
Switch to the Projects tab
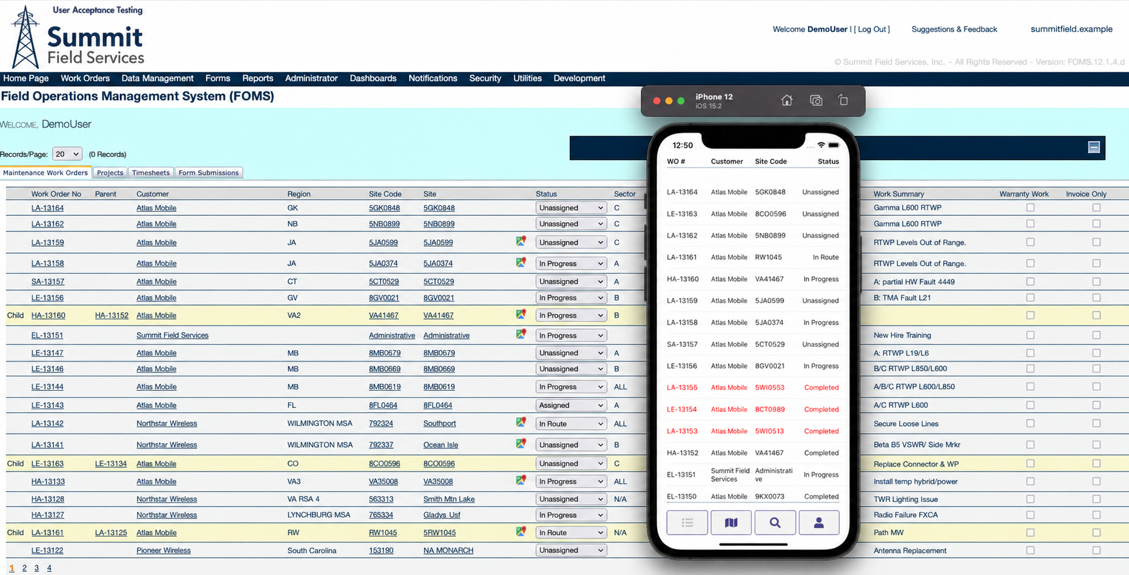[110, 173]
